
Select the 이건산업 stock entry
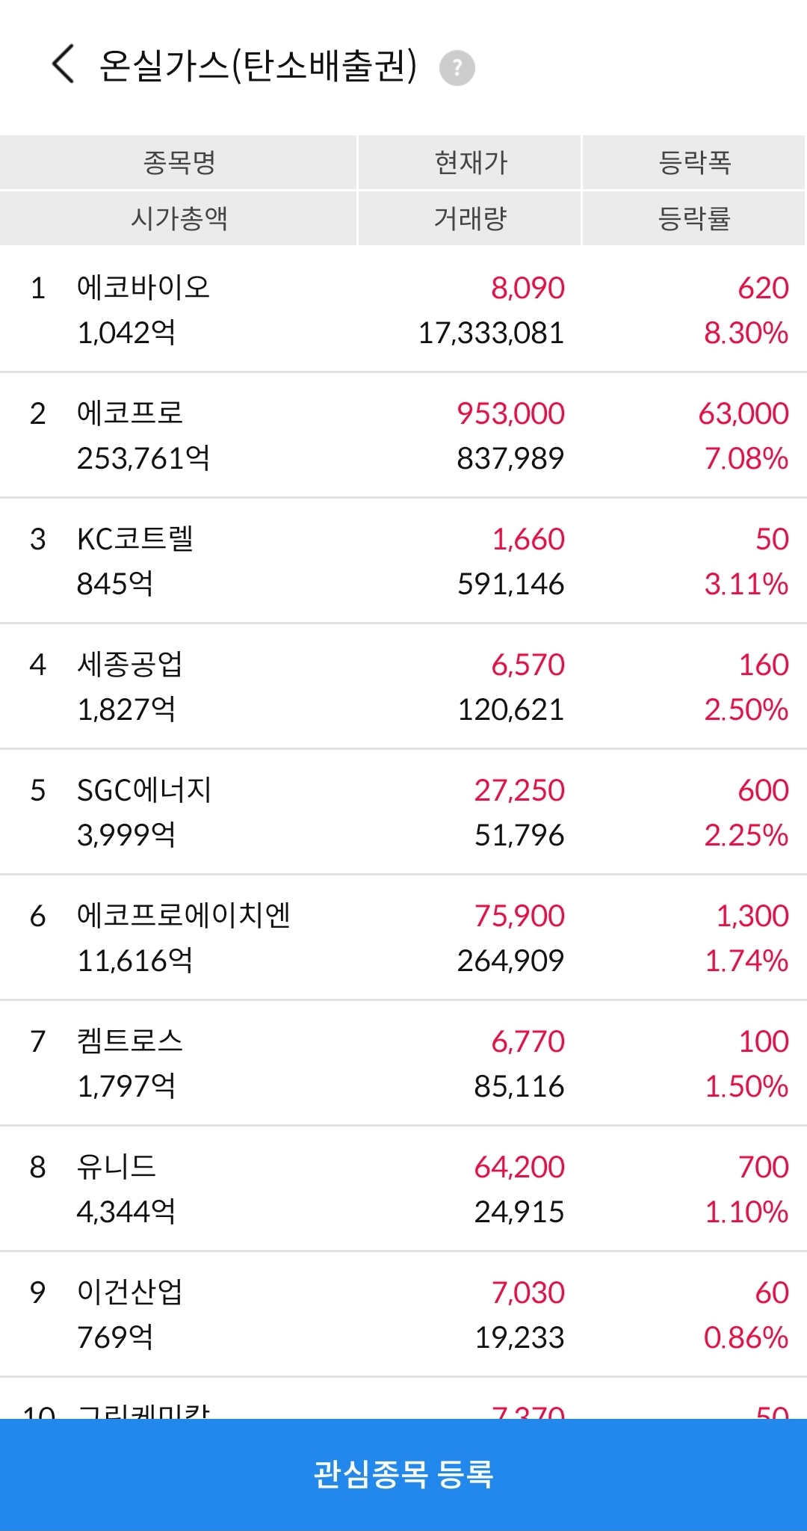(403, 1314)
